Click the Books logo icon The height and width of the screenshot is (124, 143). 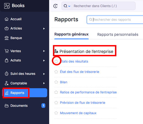tap(7, 6)
